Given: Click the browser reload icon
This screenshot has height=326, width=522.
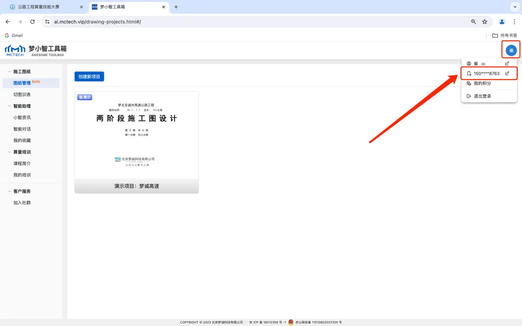Looking at the screenshot, I should click(32, 22).
